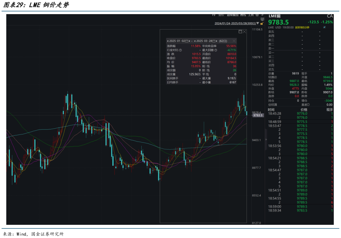Open the 画线 drawing menu
The height and width of the screenshot is (238, 341).
[243, 15]
